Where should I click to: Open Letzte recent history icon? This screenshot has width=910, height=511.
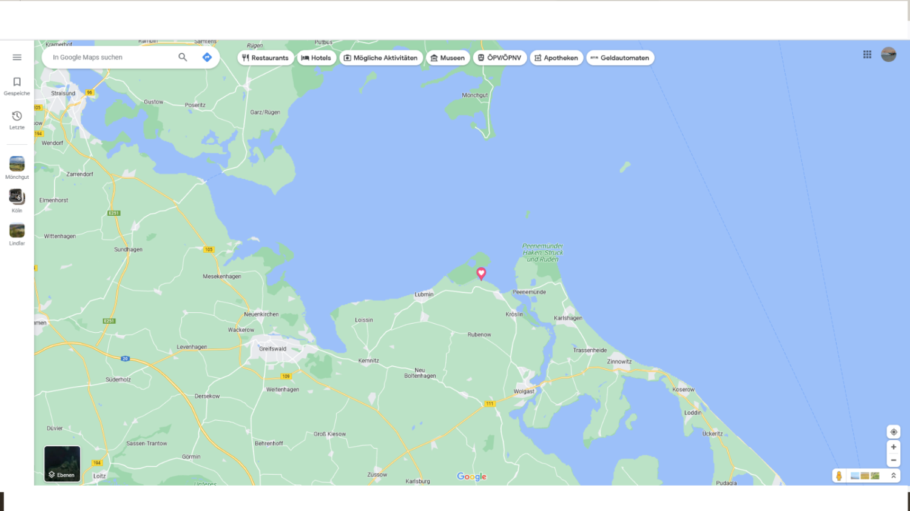(17, 116)
